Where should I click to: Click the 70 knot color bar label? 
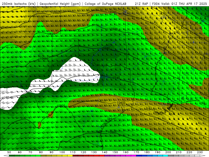pos(30,152)
